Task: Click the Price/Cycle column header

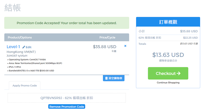Action: click(107, 37)
